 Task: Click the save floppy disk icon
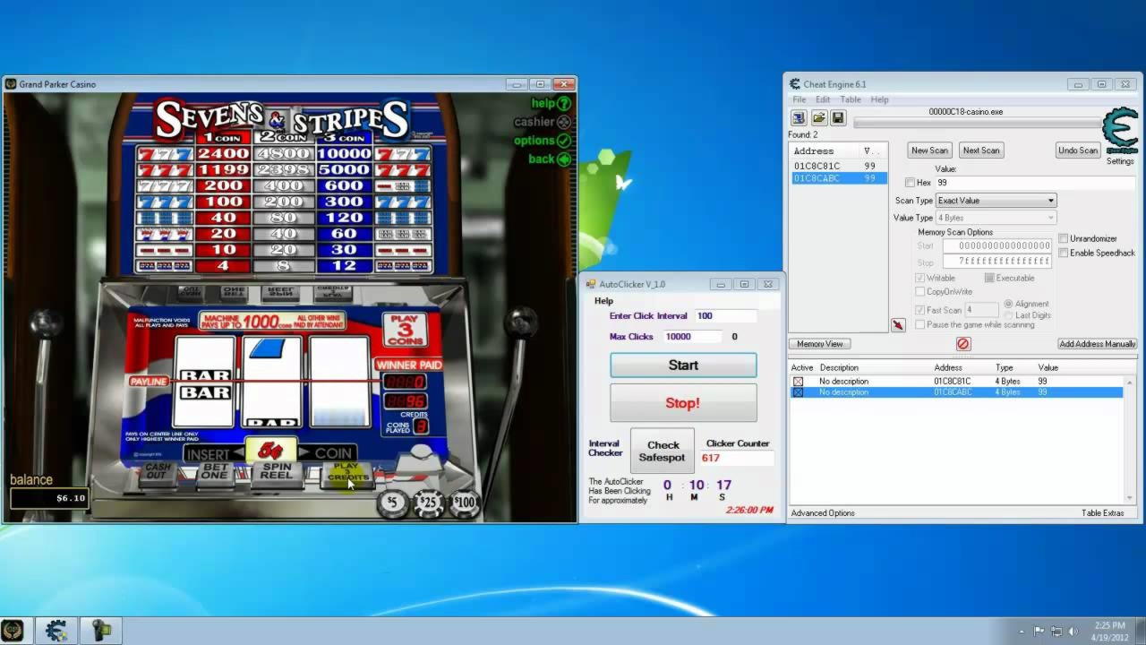838,118
